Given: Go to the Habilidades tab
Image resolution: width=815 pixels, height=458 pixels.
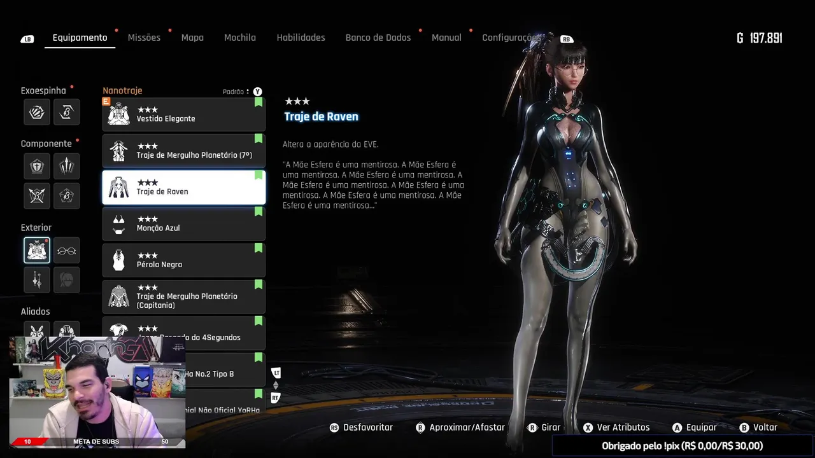Looking at the screenshot, I should click(301, 38).
